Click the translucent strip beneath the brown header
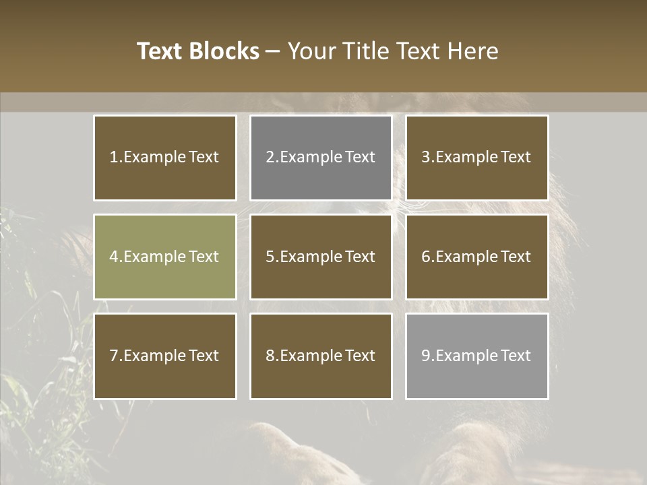Image resolution: width=647 pixels, height=485 pixels. tap(323, 102)
